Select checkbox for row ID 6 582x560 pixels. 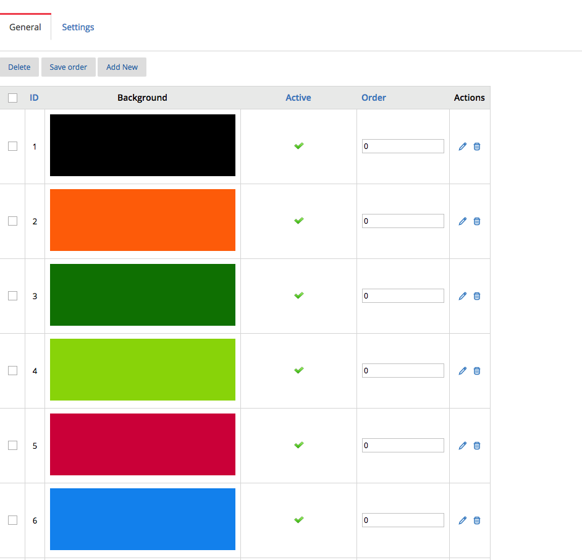point(12,520)
